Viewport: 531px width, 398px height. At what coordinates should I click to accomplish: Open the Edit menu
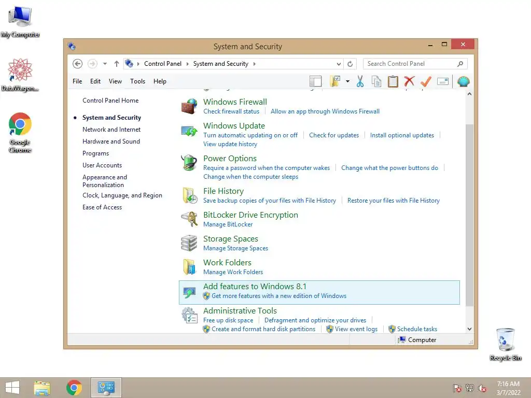pos(95,81)
